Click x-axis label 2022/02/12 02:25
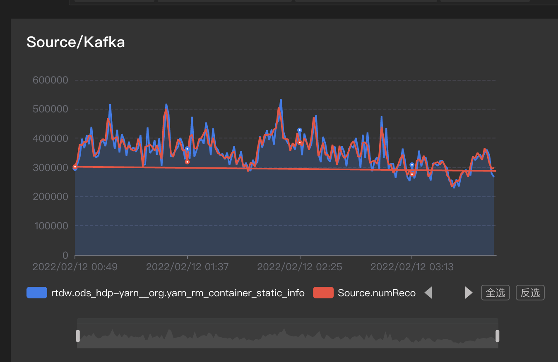The width and height of the screenshot is (558, 362). pos(300,267)
